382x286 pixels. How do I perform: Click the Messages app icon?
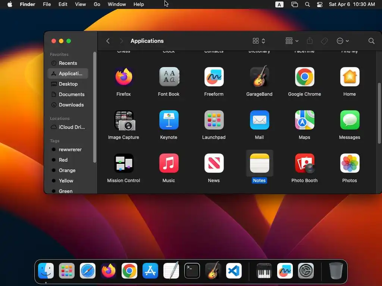tap(350, 120)
